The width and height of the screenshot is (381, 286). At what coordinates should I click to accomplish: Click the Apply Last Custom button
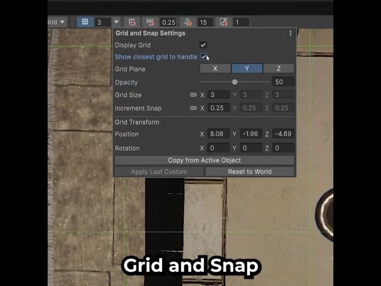click(x=159, y=172)
